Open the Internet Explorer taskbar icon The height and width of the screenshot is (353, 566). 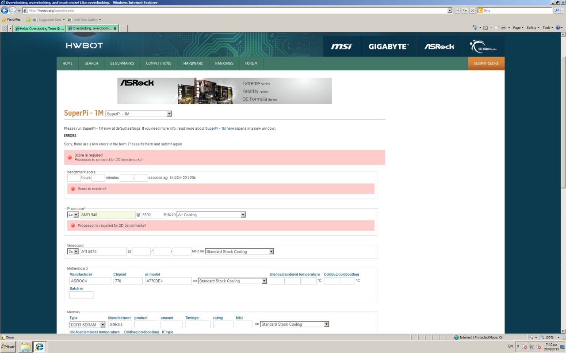[40, 347]
